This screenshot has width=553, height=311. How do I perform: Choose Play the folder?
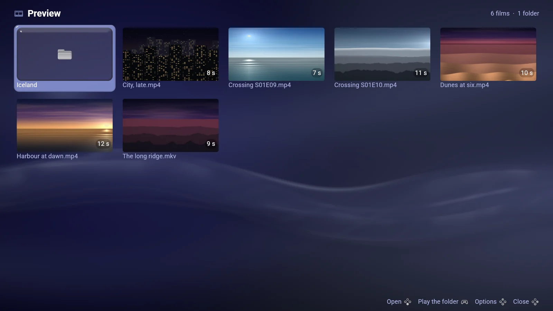pyautogui.click(x=438, y=302)
